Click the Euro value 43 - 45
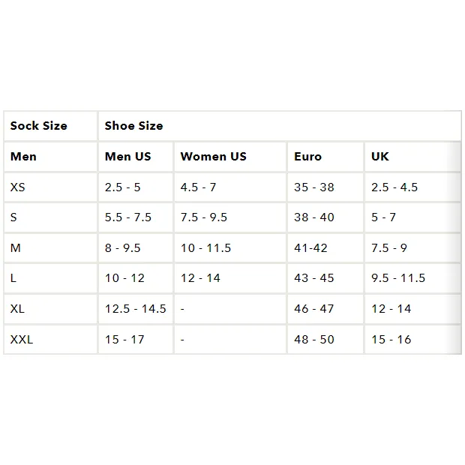The image size is (465, 465). coord(314,278)
